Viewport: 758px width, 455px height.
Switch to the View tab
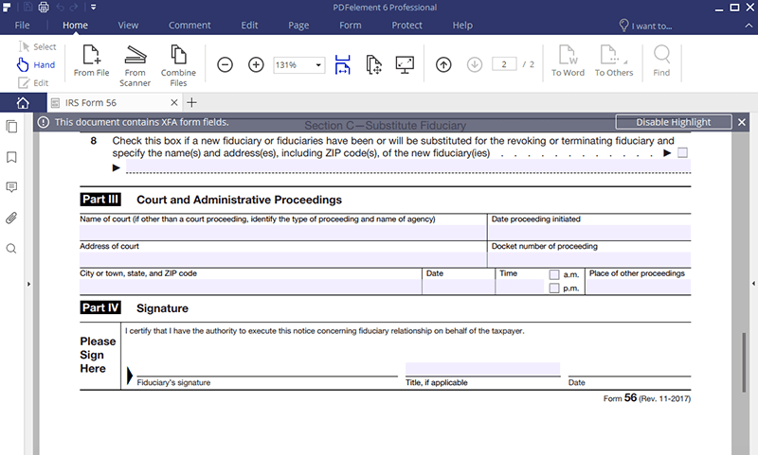128,26
